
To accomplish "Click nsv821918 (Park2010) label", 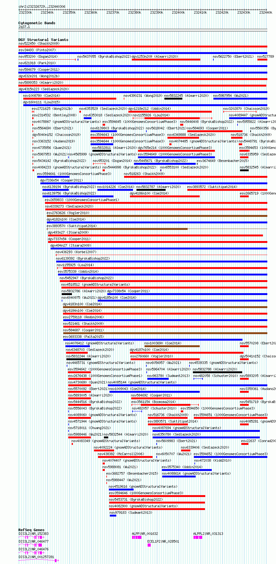I will (x=37, y=63).
